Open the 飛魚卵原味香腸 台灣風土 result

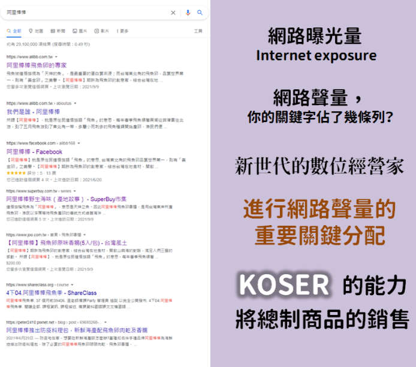coord(67,242)
